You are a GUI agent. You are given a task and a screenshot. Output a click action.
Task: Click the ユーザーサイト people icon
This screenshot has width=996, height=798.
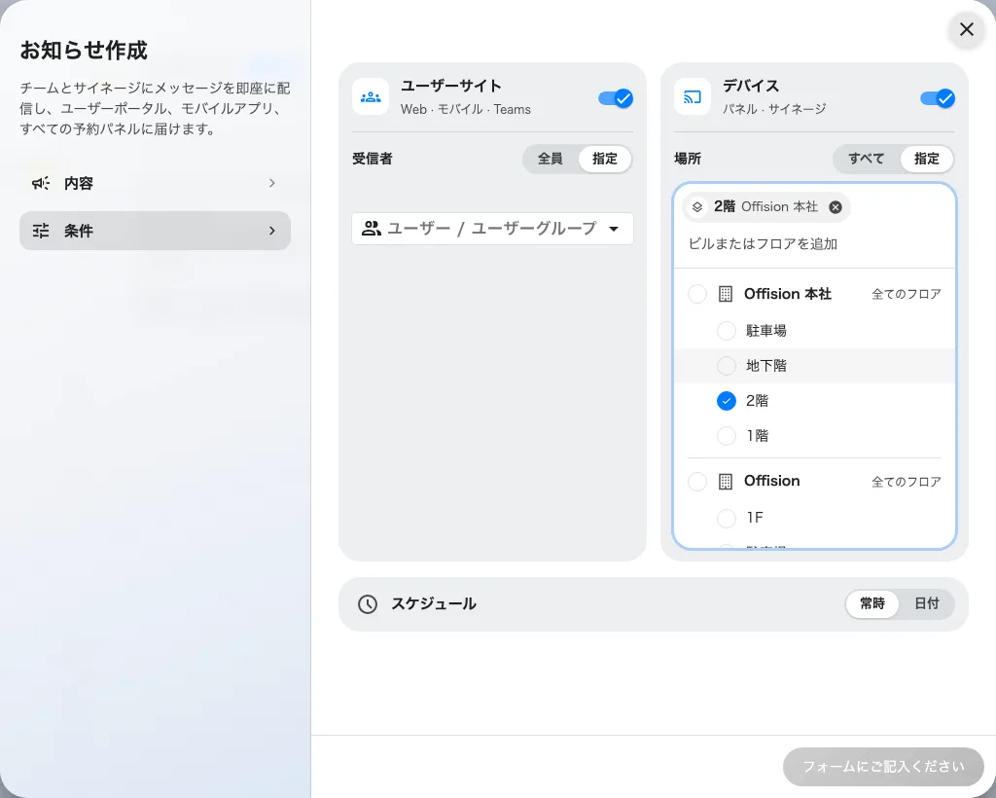coord(371,97)
